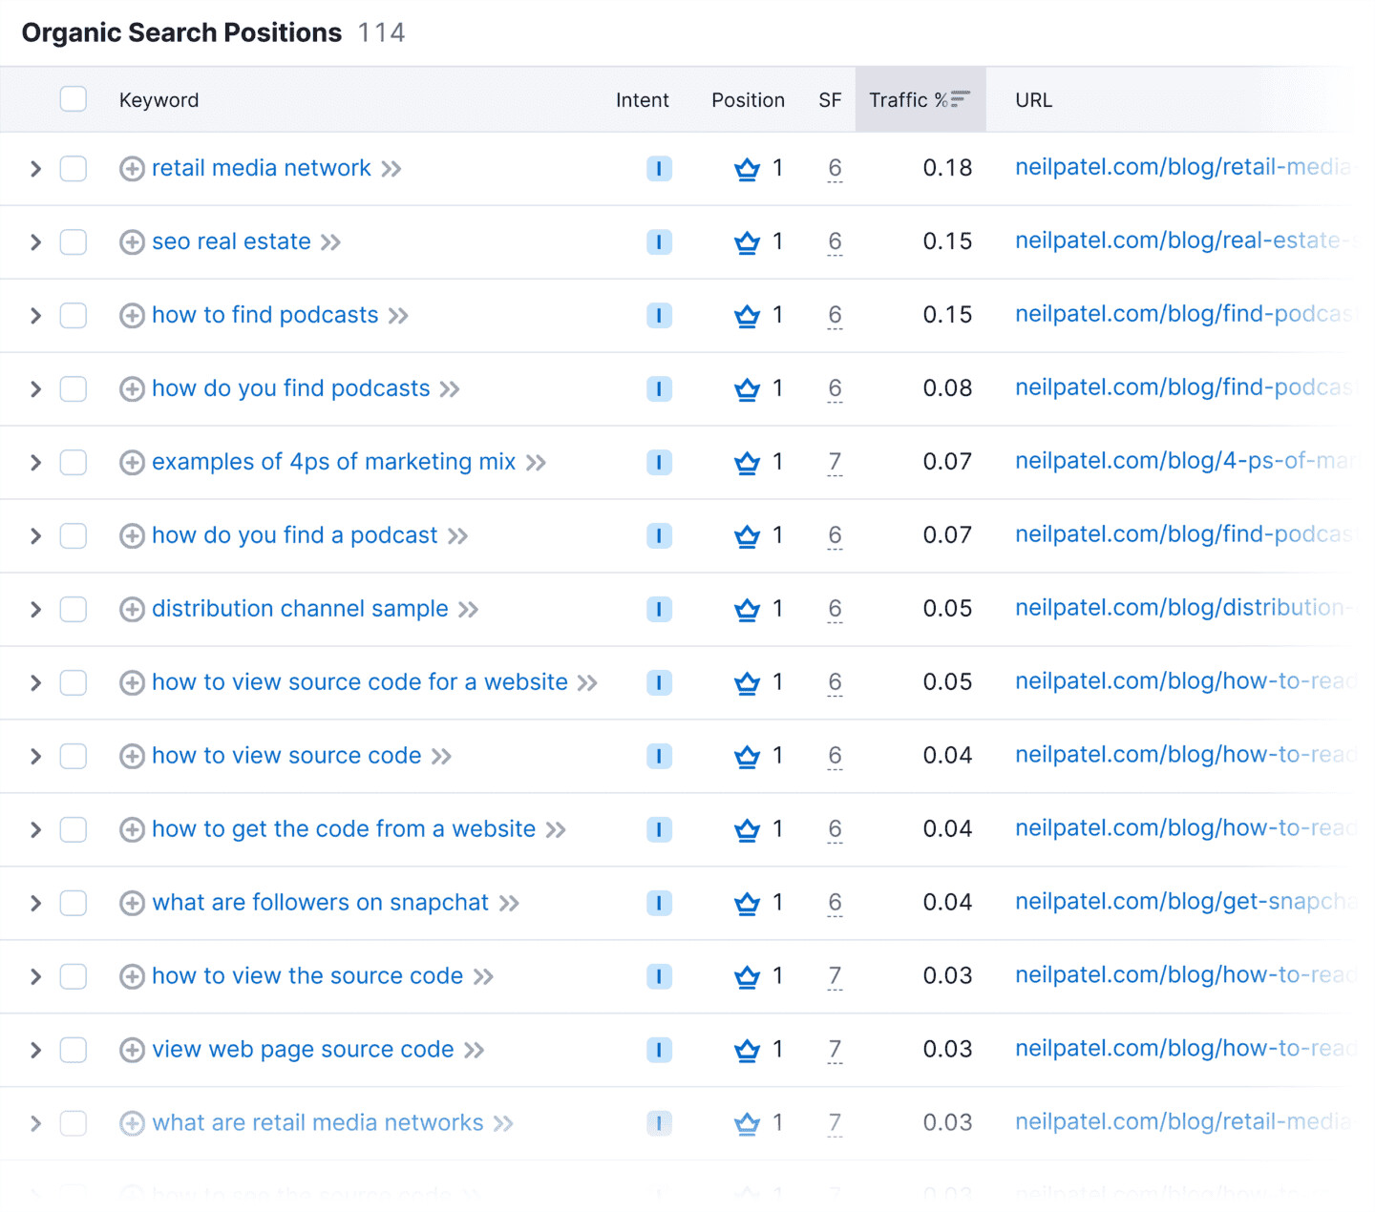This screenshot has height=1212, width=1375.
Task: Click the double-arrow icon after 'retail media network'
Action: click(x=391, y=169)
